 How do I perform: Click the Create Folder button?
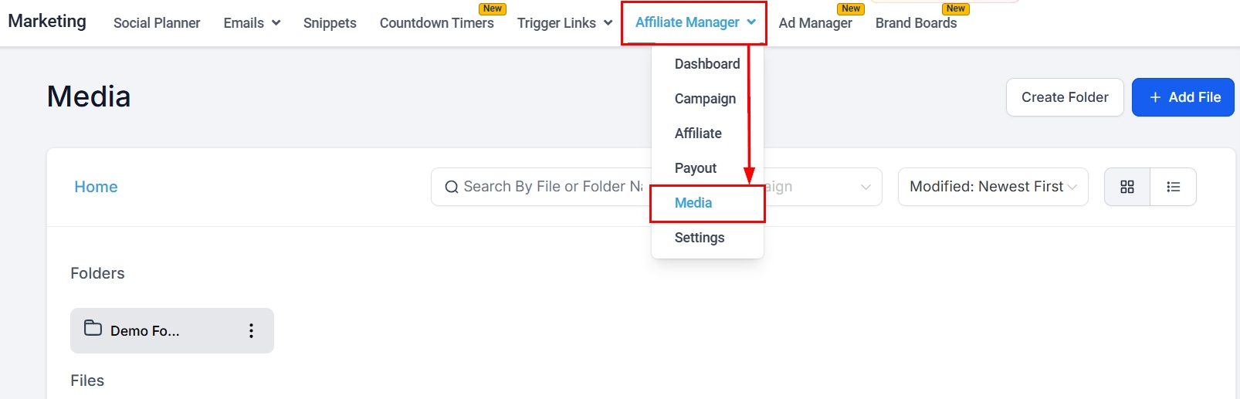(x=1064, y=97)
